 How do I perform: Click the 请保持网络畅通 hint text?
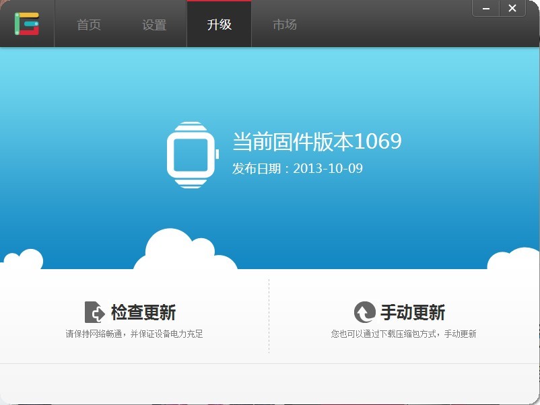pyautogui.click(x=134, y=334)
